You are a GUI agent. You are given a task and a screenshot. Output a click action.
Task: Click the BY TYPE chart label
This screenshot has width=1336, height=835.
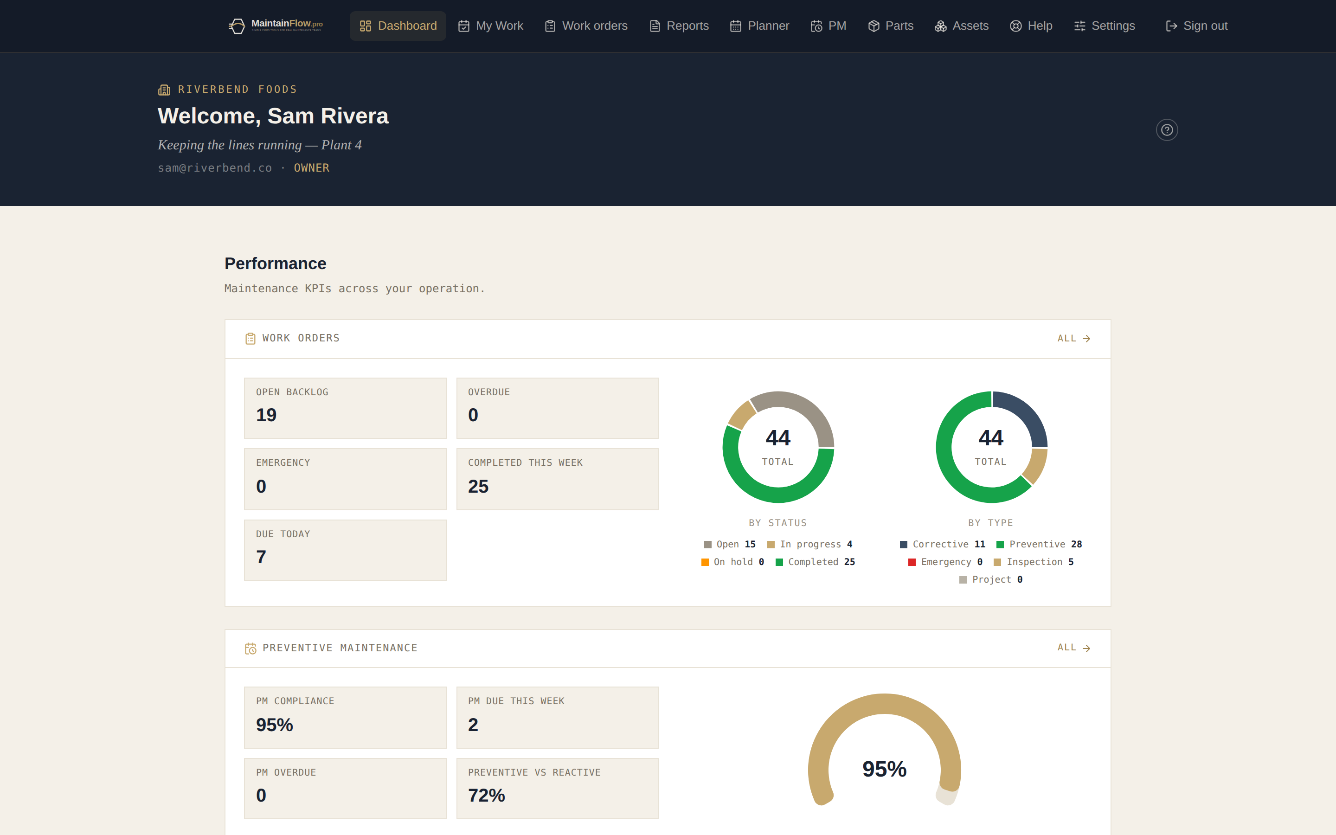[x=990, y=523]
